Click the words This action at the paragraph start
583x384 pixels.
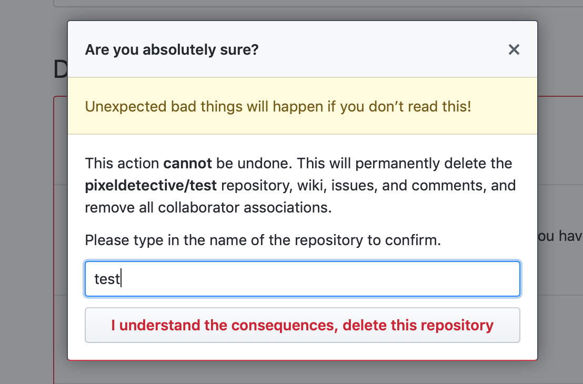(122, 164)
